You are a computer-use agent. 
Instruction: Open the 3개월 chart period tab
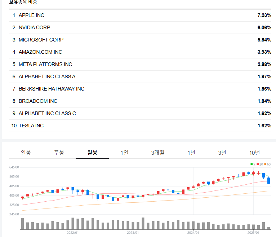[158, 153]
